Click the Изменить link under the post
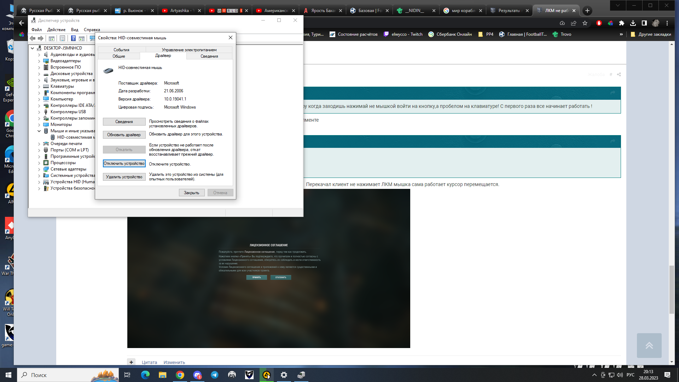The height and width of the screenshot is (382, 679). 174,362
